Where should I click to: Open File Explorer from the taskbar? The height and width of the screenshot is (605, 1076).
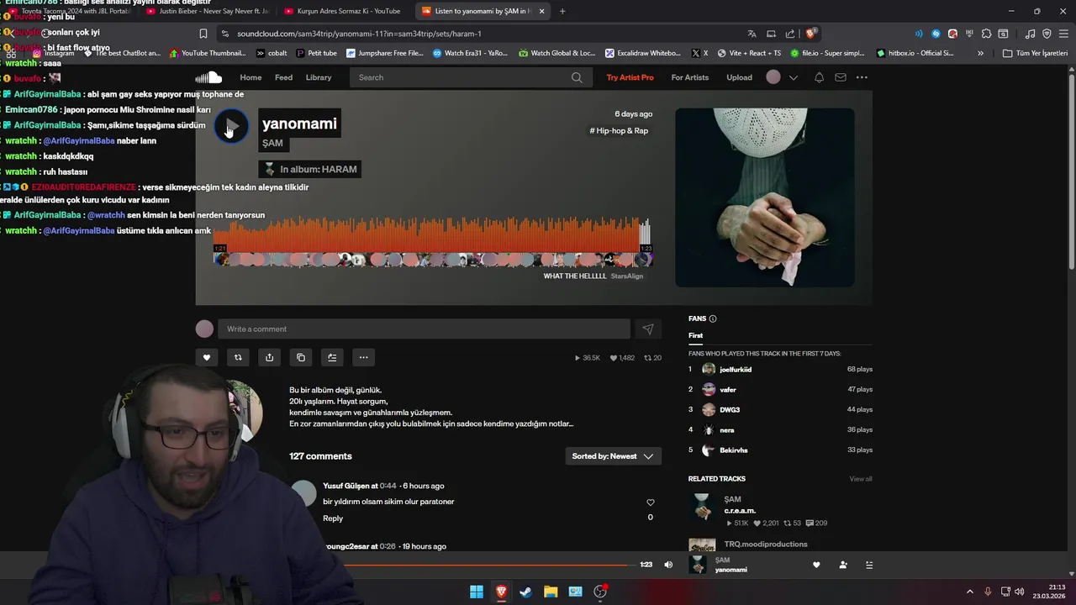pos(551,592)
